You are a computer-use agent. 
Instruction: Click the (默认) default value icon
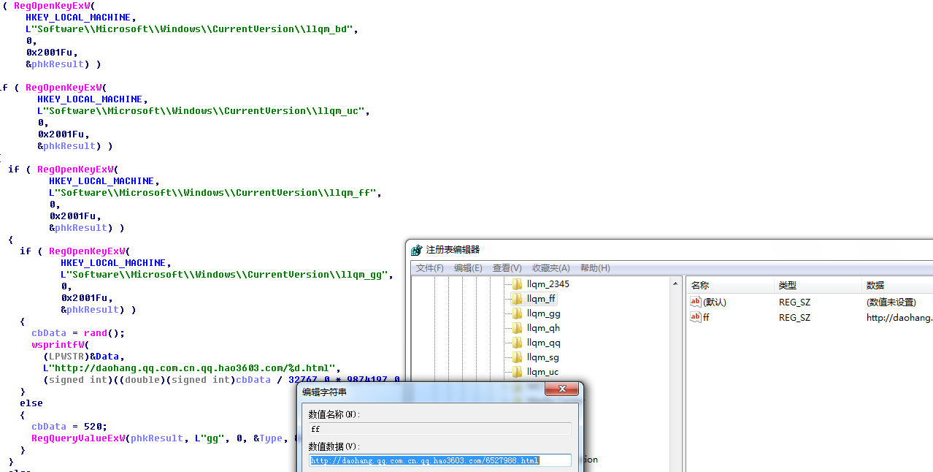point(696,302)
